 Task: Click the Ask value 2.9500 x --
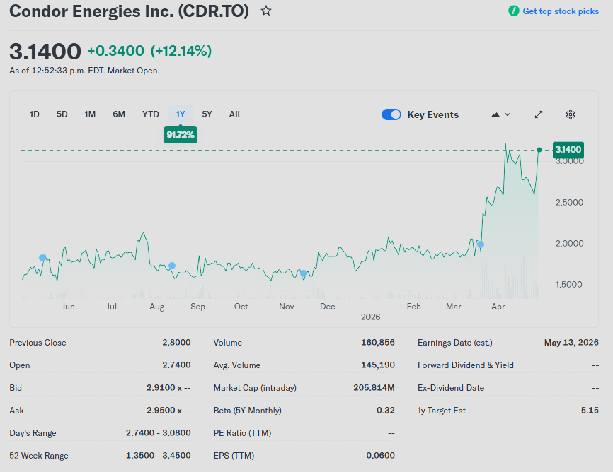(168, 411)
